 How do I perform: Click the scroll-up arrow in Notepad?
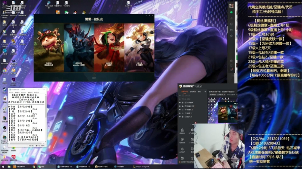click(46, 95)
